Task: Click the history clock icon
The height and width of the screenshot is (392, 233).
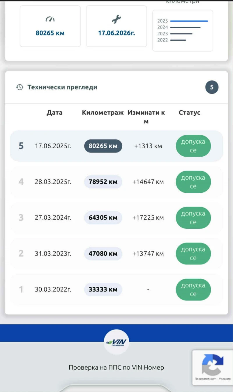Action: 20,87
